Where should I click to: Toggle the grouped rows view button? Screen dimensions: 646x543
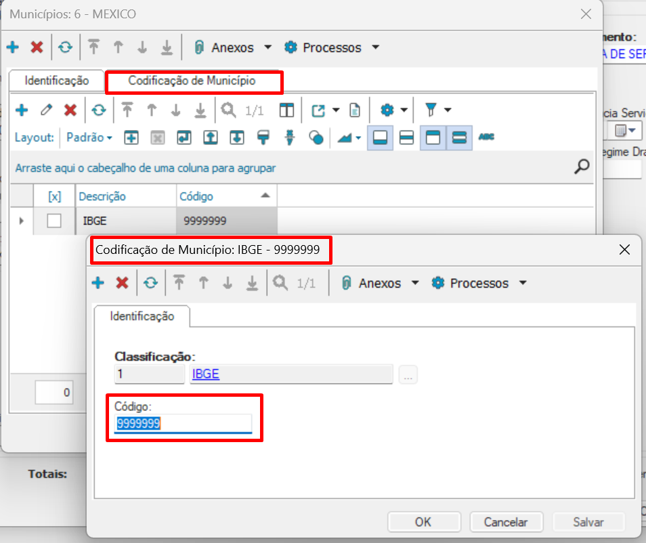point(459,137)
